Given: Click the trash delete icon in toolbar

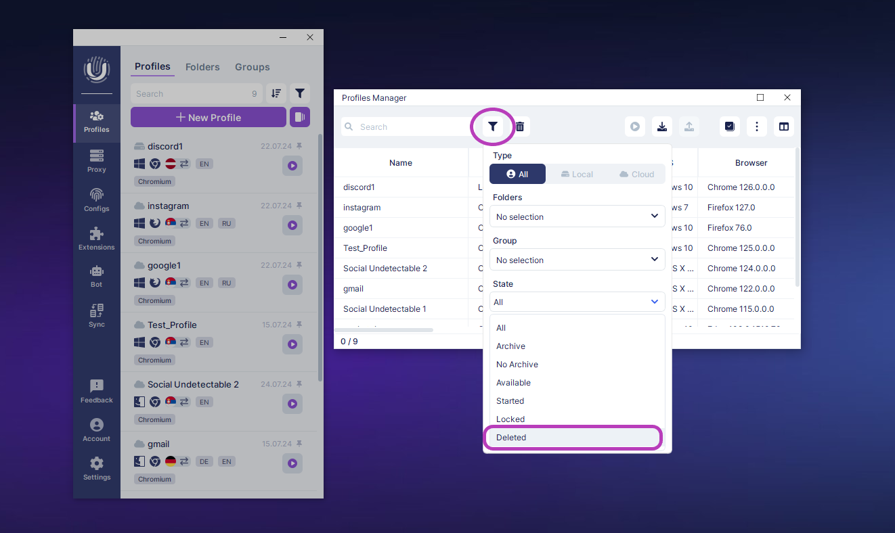Looking at the screenshot, I should tap(520, 126).
